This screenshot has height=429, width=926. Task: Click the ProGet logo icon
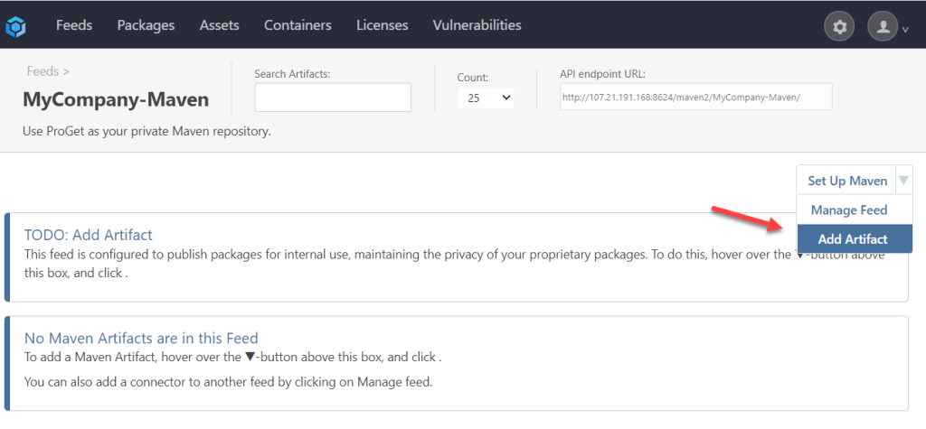[x=16, y=26]
